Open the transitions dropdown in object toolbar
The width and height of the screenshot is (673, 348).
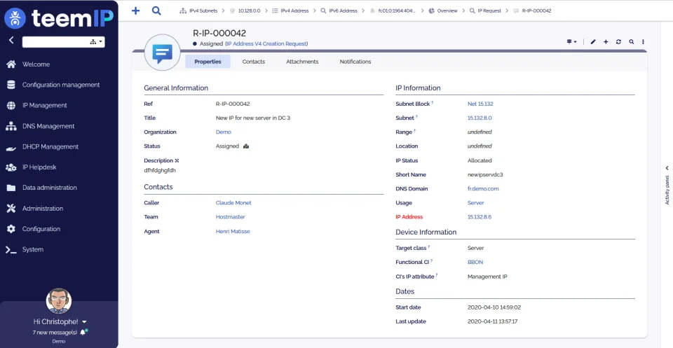[x=572, y=42]
